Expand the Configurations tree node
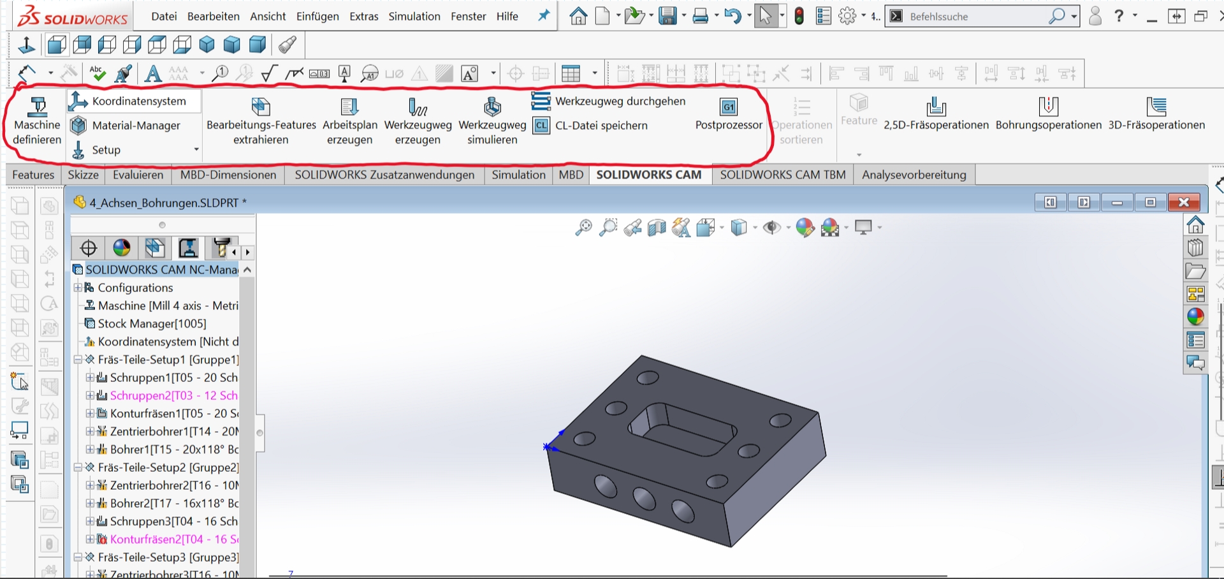 (78, 288)
